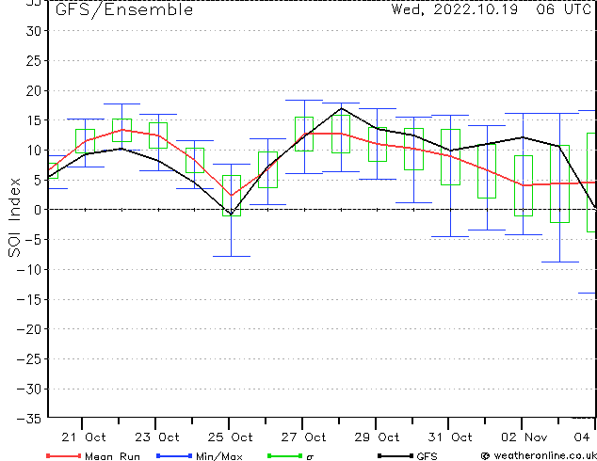597x461 pixels.
Task: Click the GFS line peak near 28 Oct
Action: [341, 108]
